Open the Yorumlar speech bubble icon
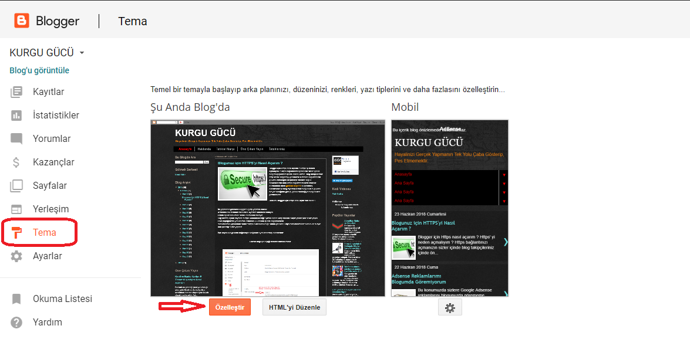690x346 pixels. [x=16, y=139]
